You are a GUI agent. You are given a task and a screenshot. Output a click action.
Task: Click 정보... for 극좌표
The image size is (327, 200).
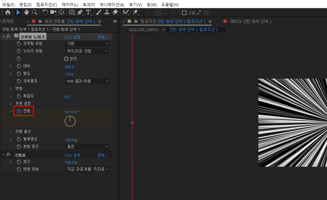[103, 155]
